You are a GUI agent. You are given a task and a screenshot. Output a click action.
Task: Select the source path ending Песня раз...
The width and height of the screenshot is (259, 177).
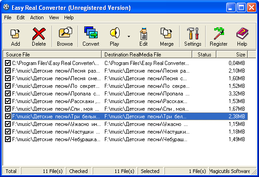[x=56, y=71]
